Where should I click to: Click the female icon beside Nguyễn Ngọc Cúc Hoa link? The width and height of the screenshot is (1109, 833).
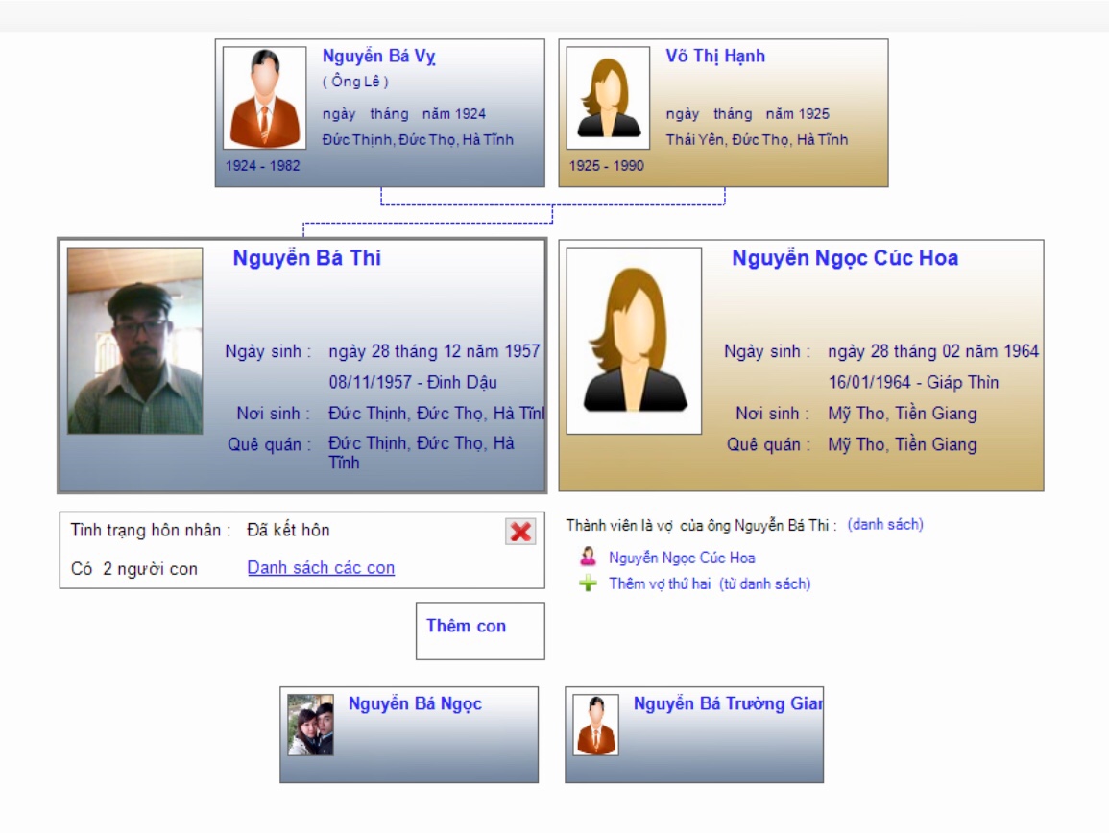pos(588,557)
